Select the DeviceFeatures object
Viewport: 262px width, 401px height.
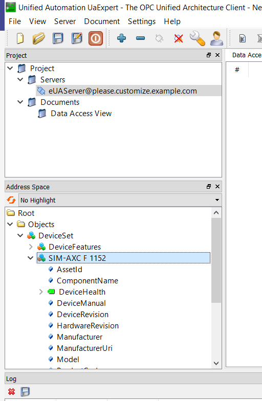click(75, 247)
